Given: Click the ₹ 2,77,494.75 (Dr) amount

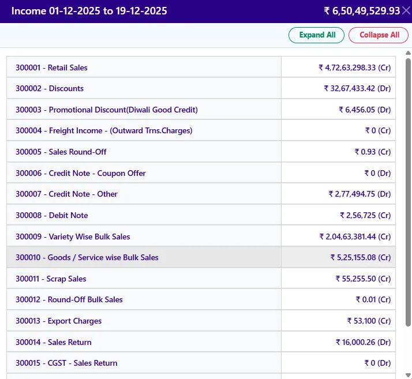Looking at the screenshot, I should tap(359, 194).
